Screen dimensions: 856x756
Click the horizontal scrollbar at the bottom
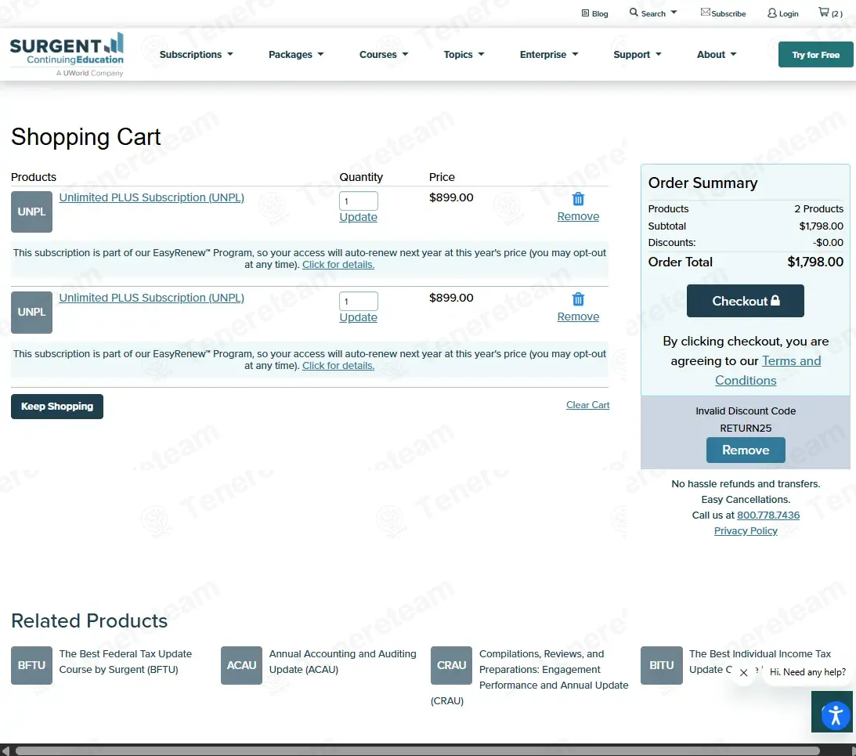point(417,751)
